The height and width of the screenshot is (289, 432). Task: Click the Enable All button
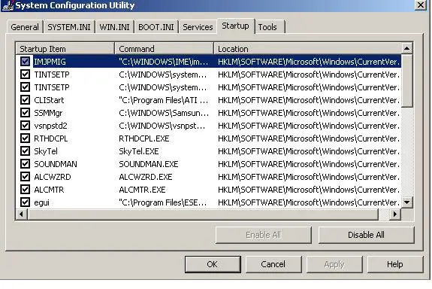click(x=264, y=235)
